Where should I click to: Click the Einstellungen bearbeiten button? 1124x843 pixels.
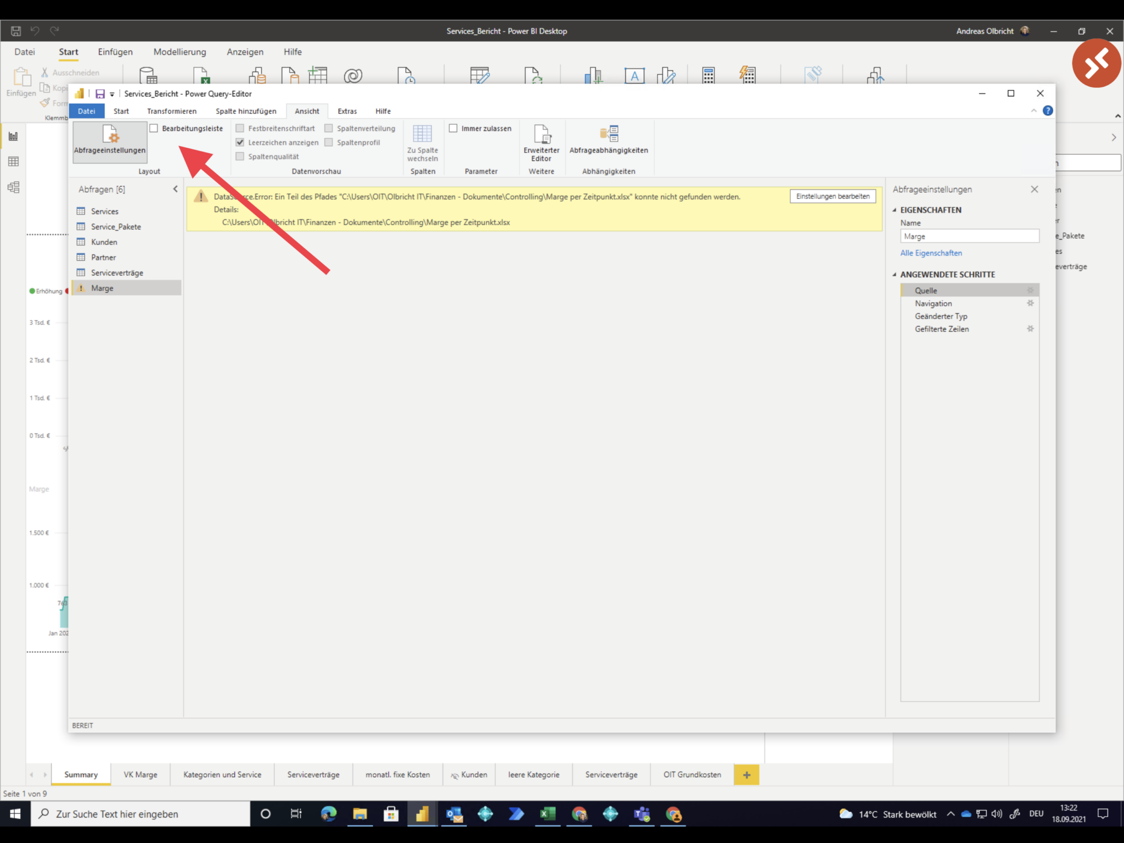[833, 196]
